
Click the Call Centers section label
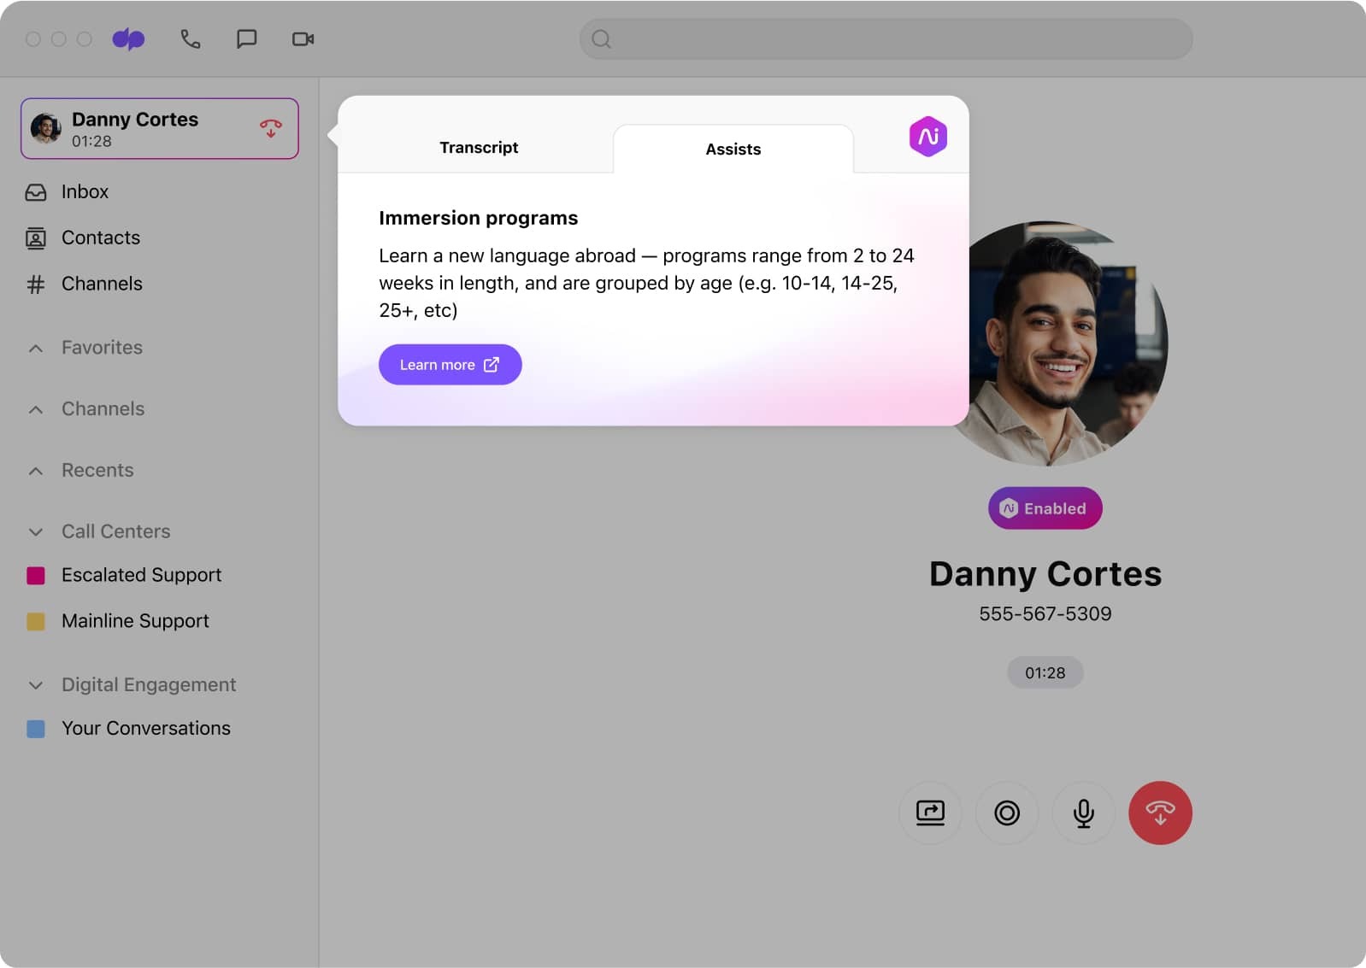(x=115, y=531)
